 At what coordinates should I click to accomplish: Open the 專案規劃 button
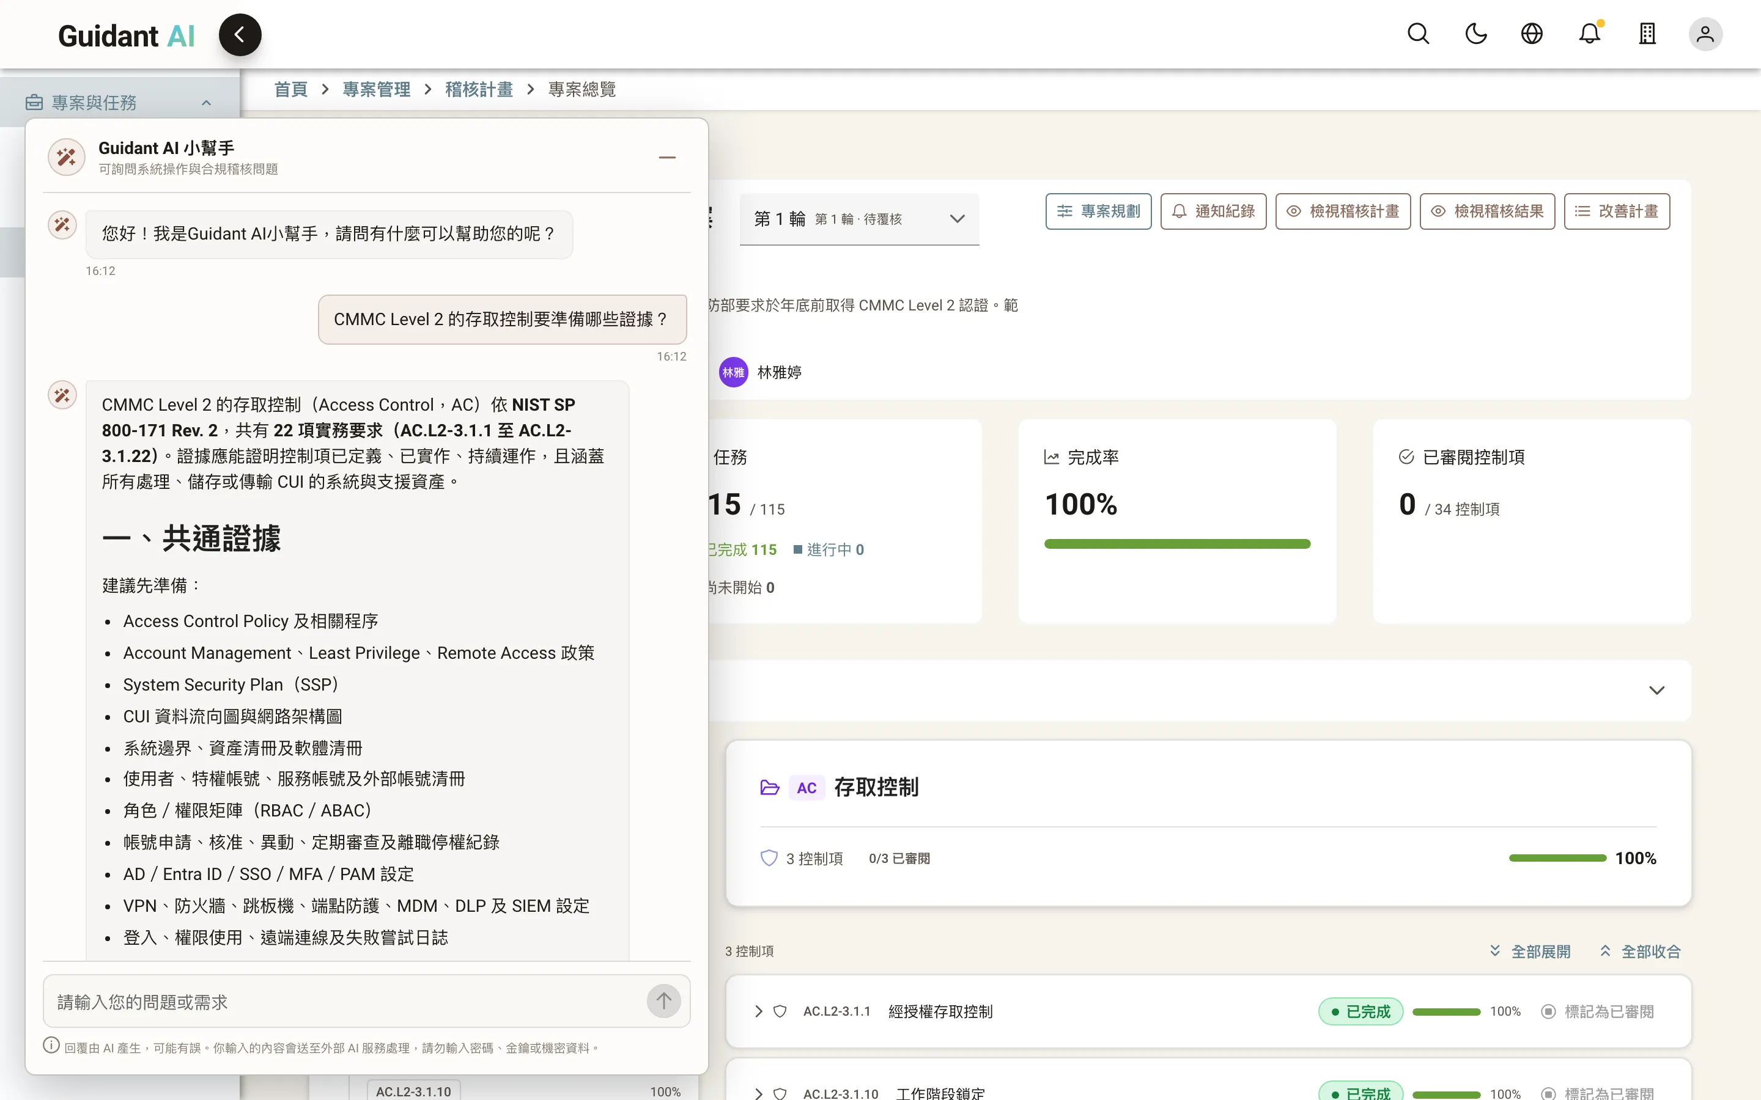[x=1098, y=211]
